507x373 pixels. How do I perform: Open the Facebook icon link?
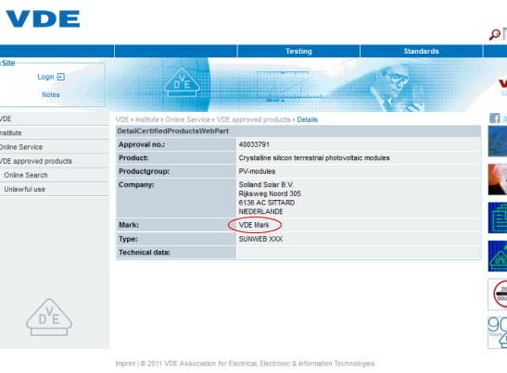pyautogui.click(x=494, y=118)
